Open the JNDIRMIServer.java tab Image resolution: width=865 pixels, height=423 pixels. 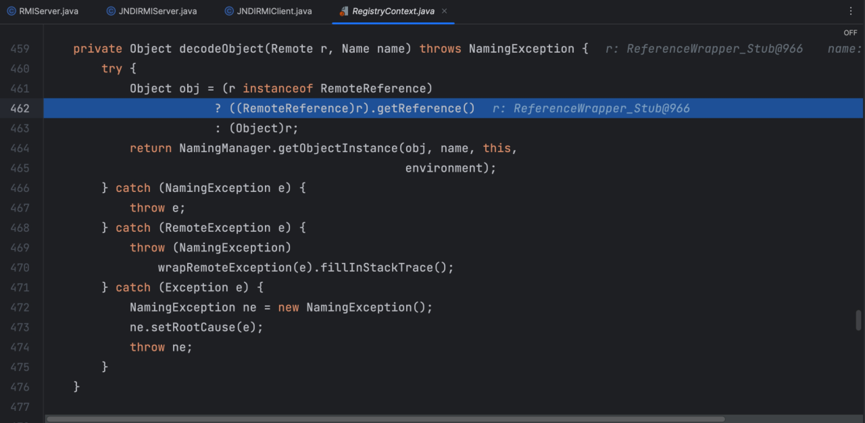152,11
